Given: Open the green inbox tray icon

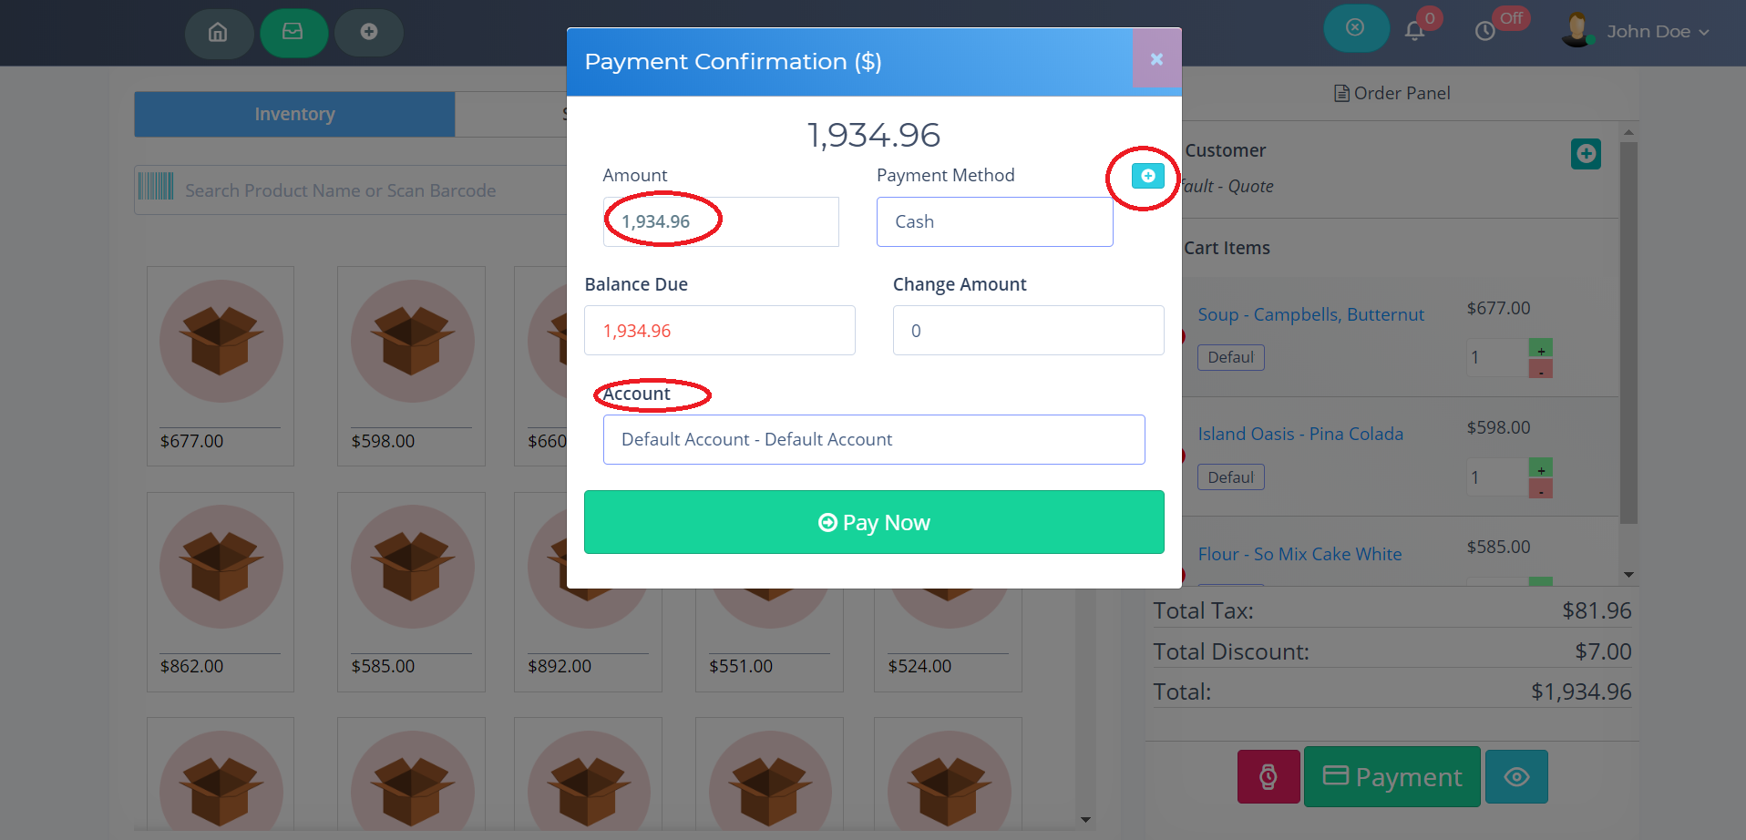Looking at the screenshot, I should pos(293,33).
